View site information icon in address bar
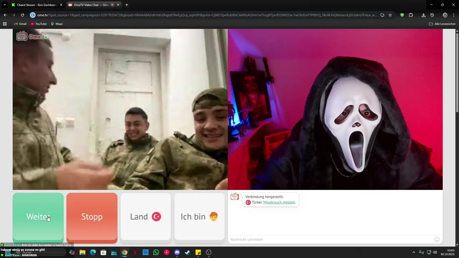 (x=33, y=15)
